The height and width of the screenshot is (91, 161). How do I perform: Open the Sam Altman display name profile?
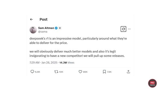tap(46, 28)
